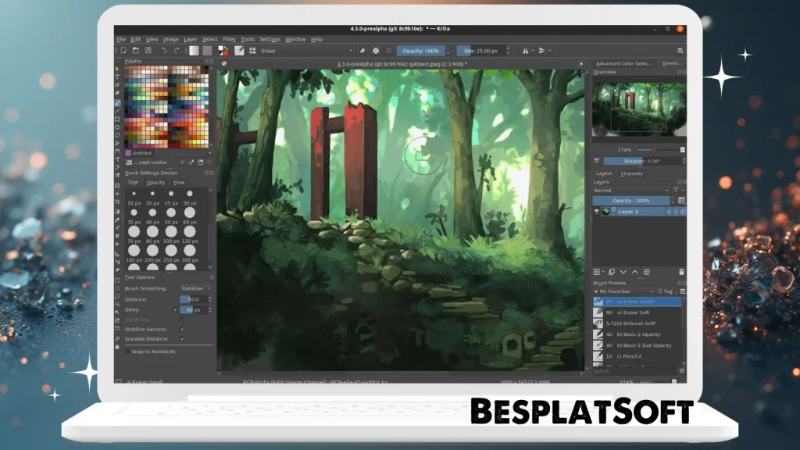The image size is (800, 450).
Task: Click the delete layer trash icon
Action: (x=681, y=272)
